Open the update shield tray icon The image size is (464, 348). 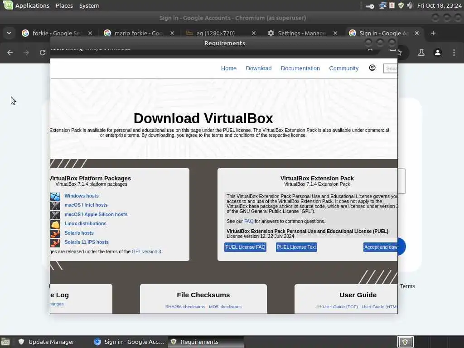coord(401,5)
